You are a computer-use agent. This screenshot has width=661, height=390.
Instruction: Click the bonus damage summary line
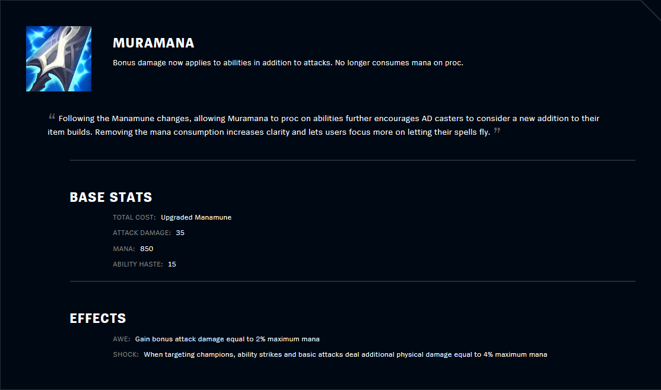tap(288, 62)
